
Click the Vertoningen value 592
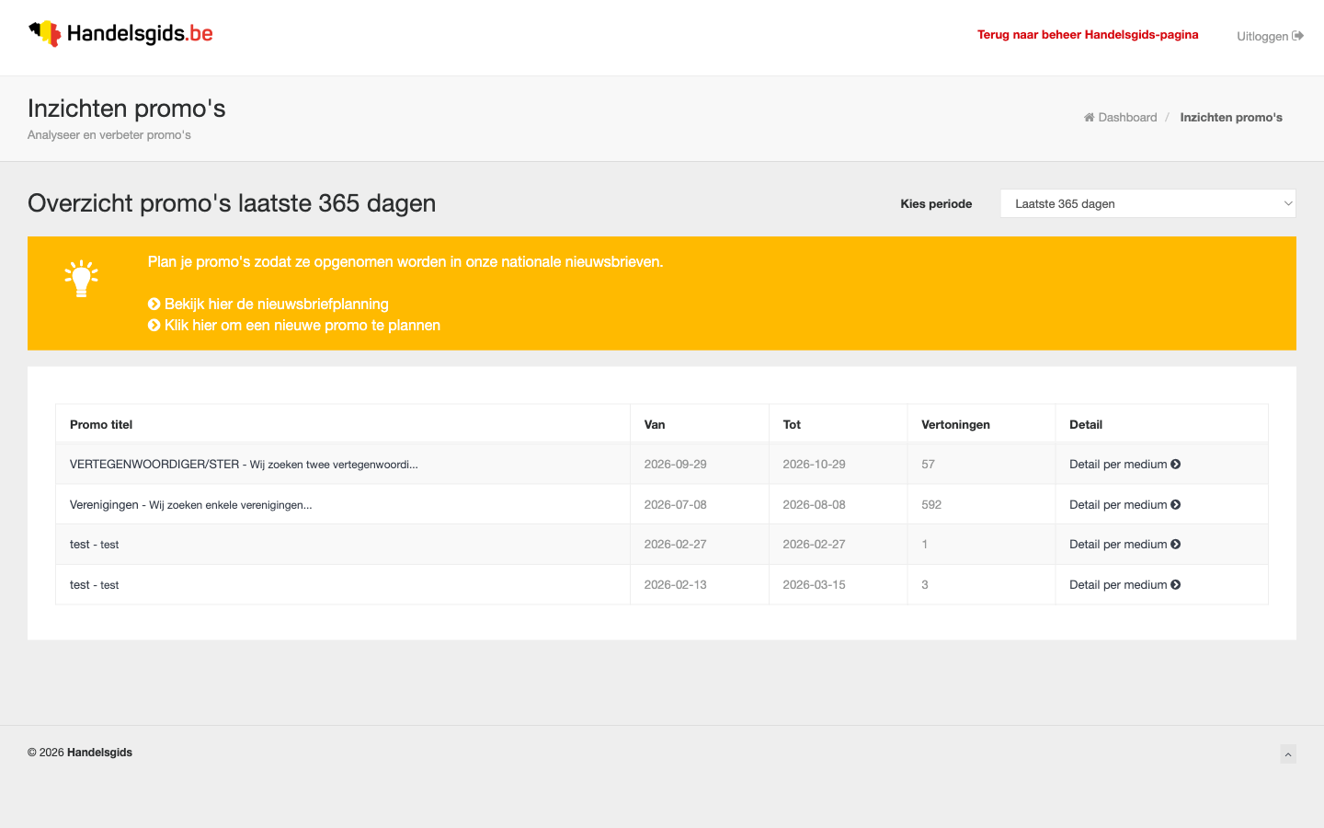(931, 505)
